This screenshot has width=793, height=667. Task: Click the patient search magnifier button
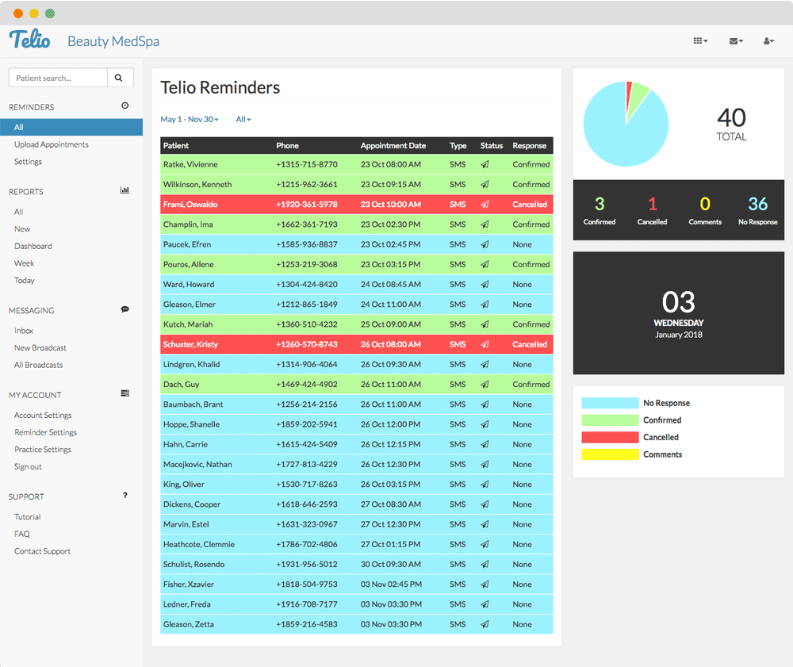(121, 78)
